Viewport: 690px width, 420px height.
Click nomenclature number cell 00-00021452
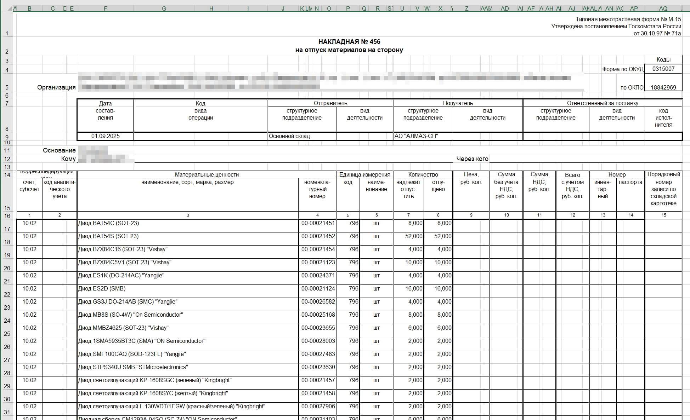point(317,236)
